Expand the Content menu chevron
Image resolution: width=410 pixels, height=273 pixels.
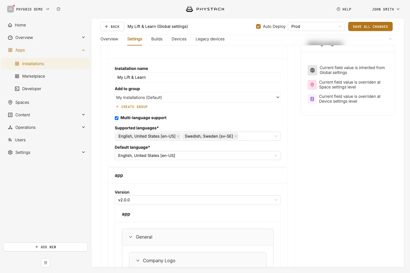pyautogui.click(x=83, y=115)
